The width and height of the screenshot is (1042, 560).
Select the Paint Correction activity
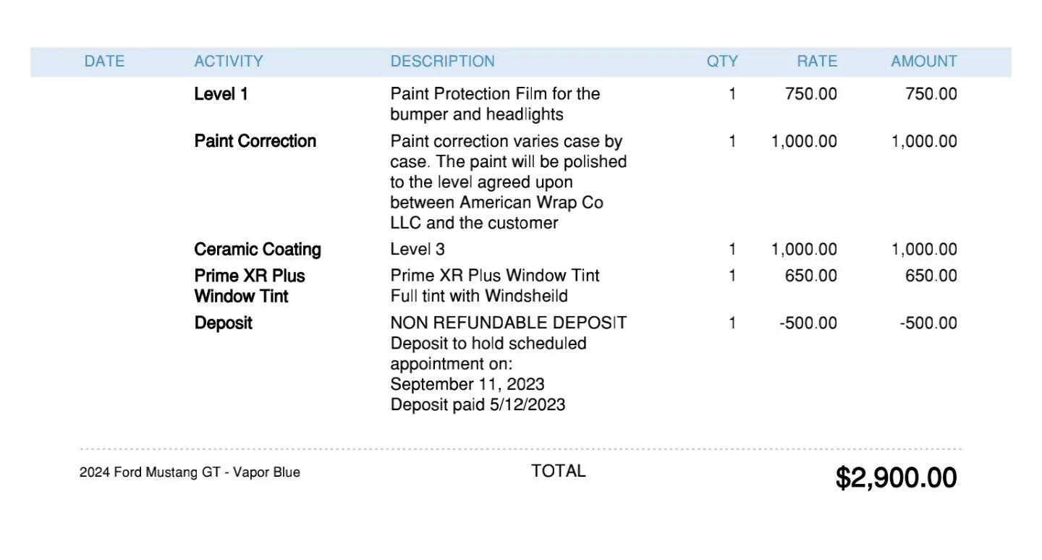255,141
